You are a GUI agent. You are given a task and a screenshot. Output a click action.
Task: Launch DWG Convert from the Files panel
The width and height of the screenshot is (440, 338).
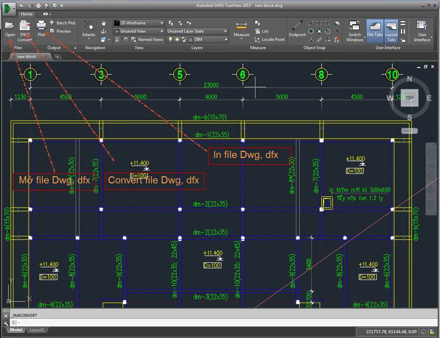pos(25,31)
